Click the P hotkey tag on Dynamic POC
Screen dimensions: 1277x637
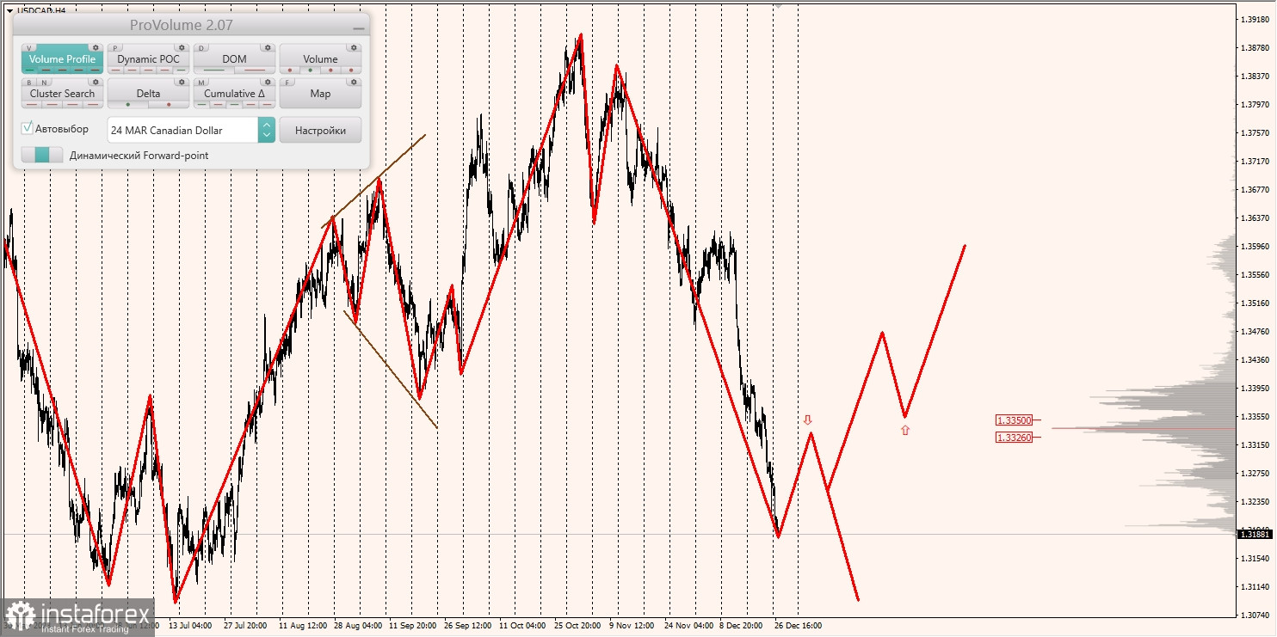[115, 48]
